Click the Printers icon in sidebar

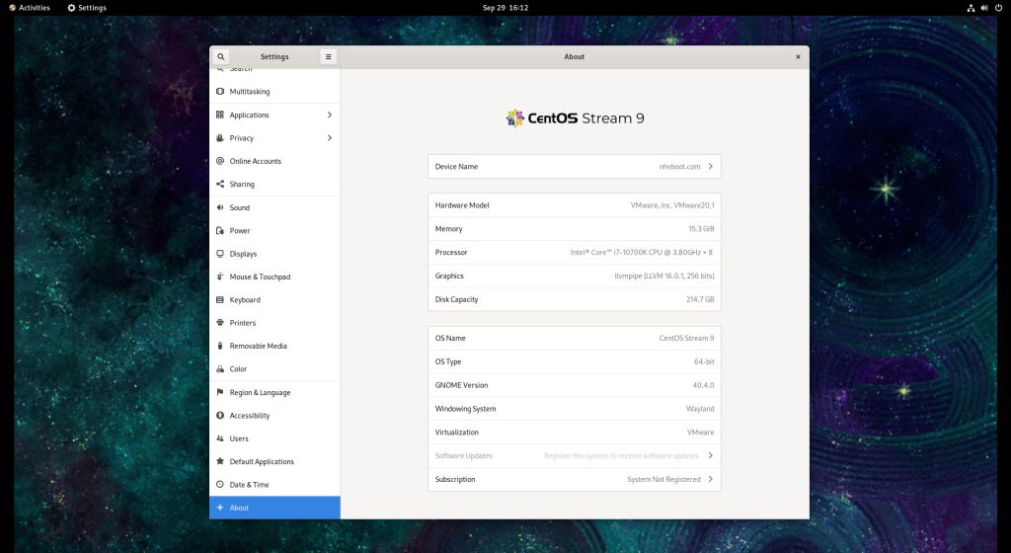pyautogui.click(x=220, y=322)
